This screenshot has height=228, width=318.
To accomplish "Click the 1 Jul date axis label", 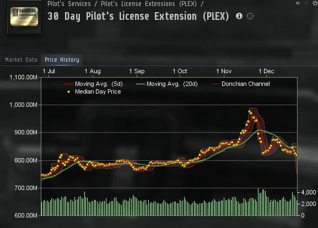I will pyautogui.click(x=48, y=71).
